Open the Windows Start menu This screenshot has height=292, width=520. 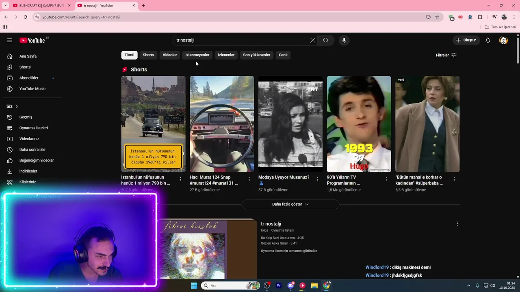click(194, 286)
